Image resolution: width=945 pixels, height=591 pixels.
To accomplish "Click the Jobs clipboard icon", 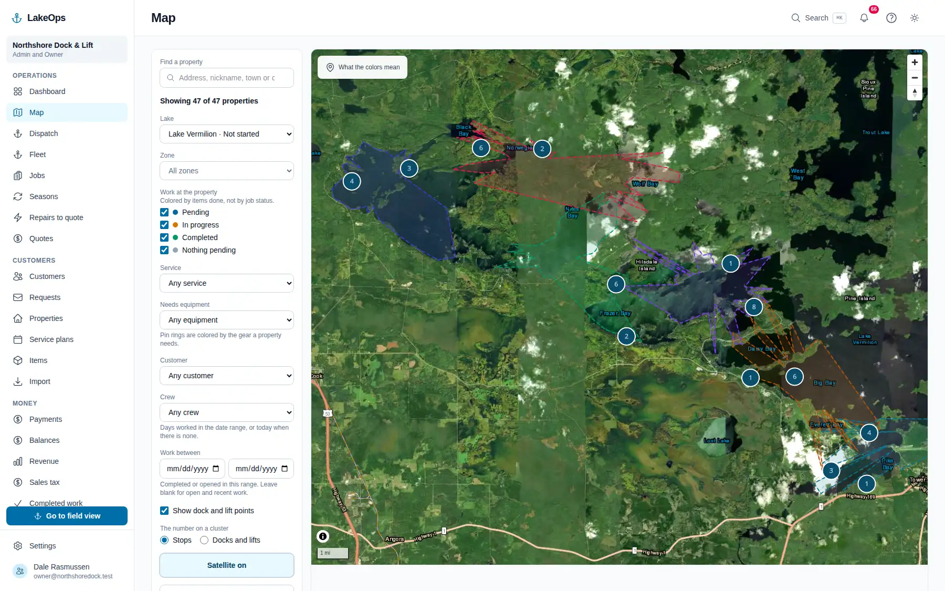I will pyautogui.click(x=18, y=175).
